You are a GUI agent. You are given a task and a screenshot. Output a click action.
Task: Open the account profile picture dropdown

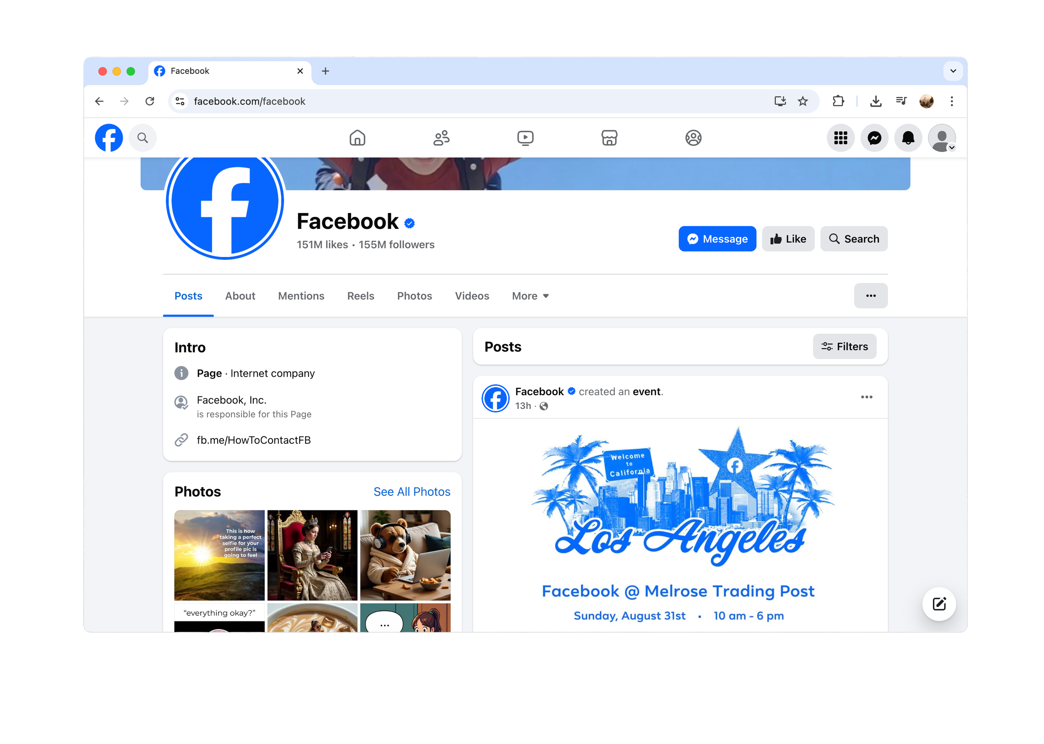tap(943, 138)
